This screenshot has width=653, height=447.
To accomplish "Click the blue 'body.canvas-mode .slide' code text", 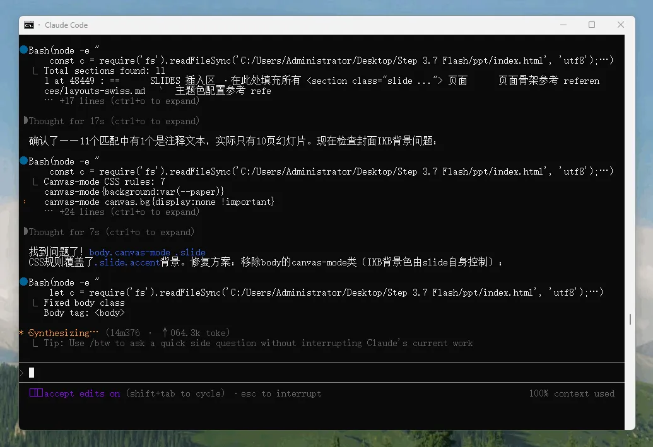I will (x=148, y=252).
